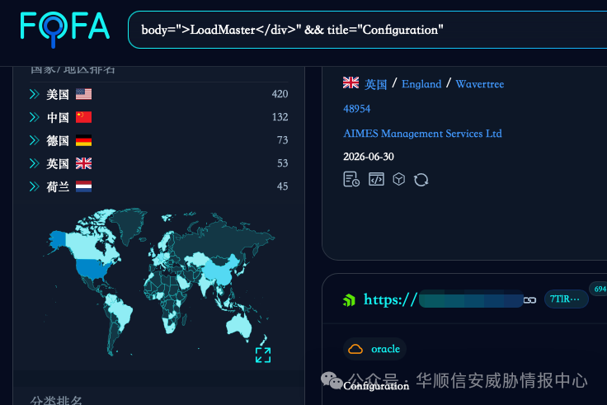Click the oracle cloud tag
This screenshot has height=405, width=607.
pos(374,349)
